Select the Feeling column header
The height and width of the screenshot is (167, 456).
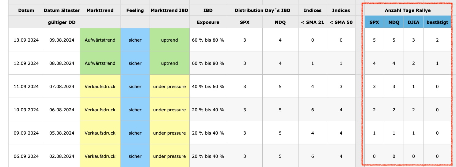[x=135, y=10]
